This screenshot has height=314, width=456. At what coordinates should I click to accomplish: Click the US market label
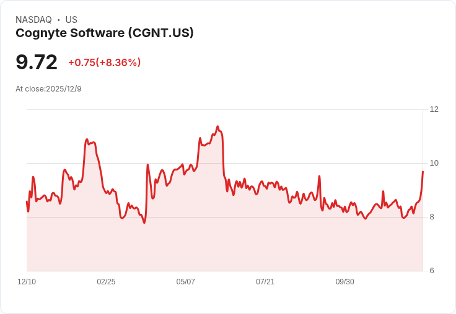(x=71, y=20)
